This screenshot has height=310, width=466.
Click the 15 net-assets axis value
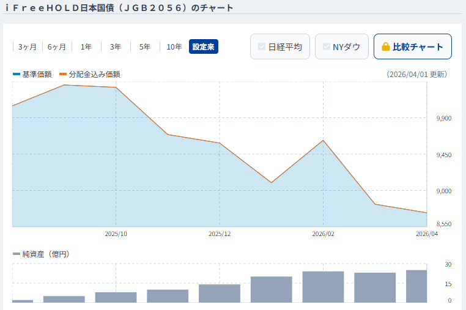click(x=448, y=284)
